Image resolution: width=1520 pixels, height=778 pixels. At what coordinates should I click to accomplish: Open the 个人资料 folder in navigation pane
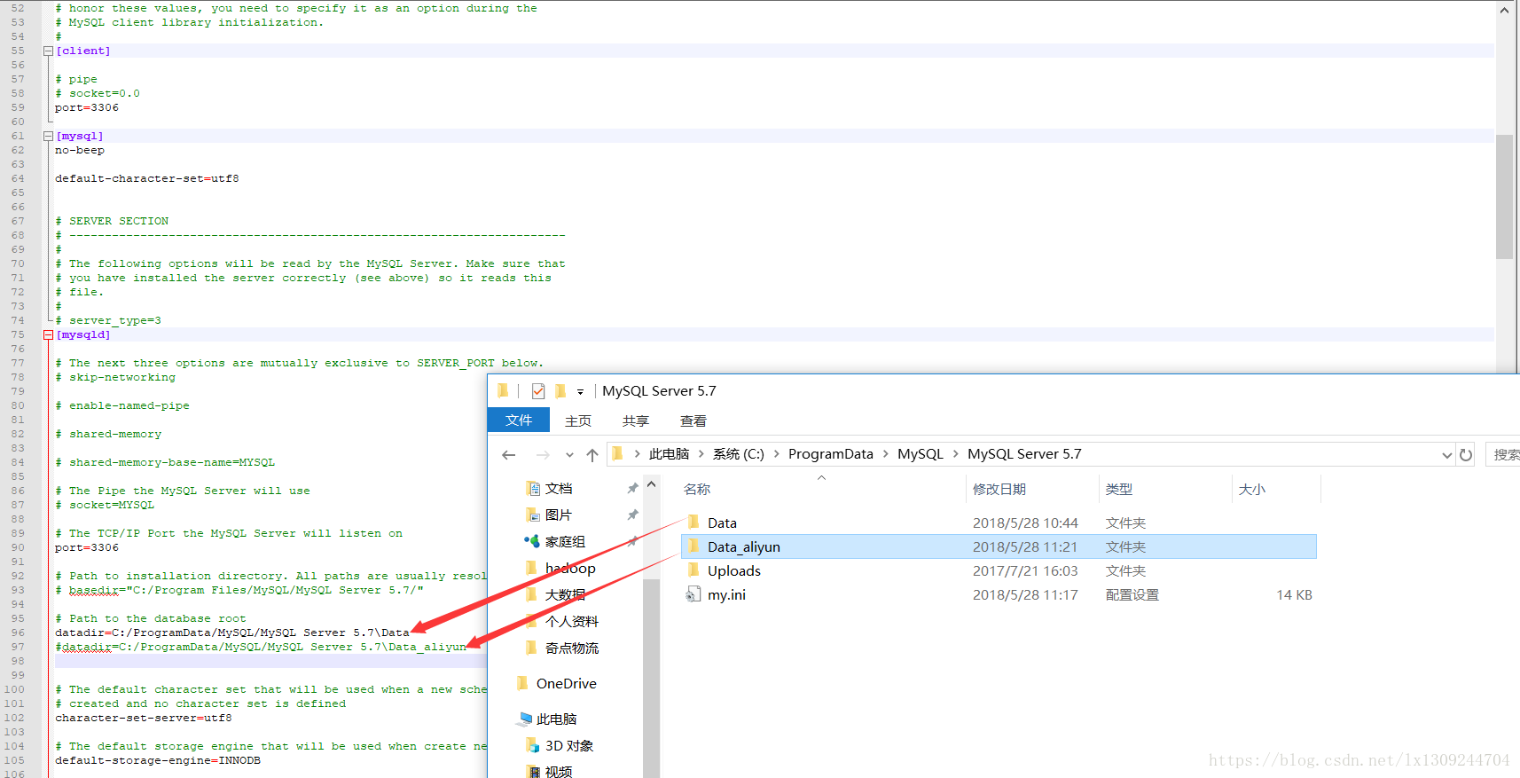571,622
